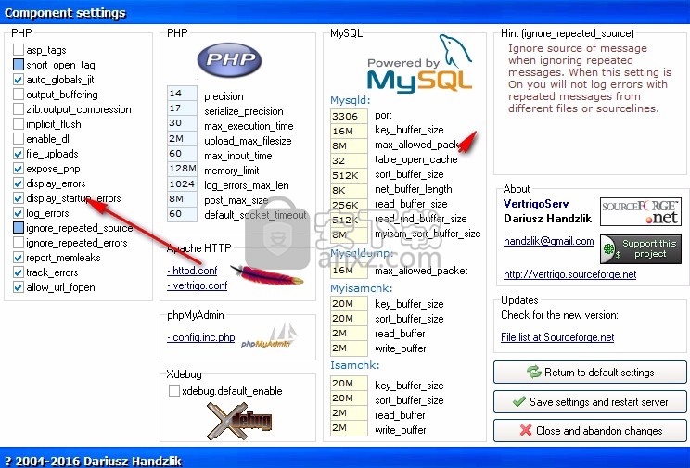The height and width of the screenshot is (468, 690).
Task: Enable the asp_tags checkbox
Action: click(x=18, y=50)
